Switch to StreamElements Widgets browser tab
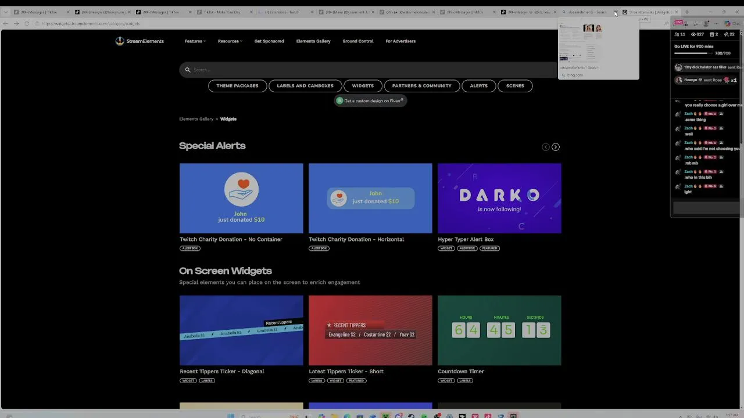Viewport: 744px width, 418px height. coord(650,12)
